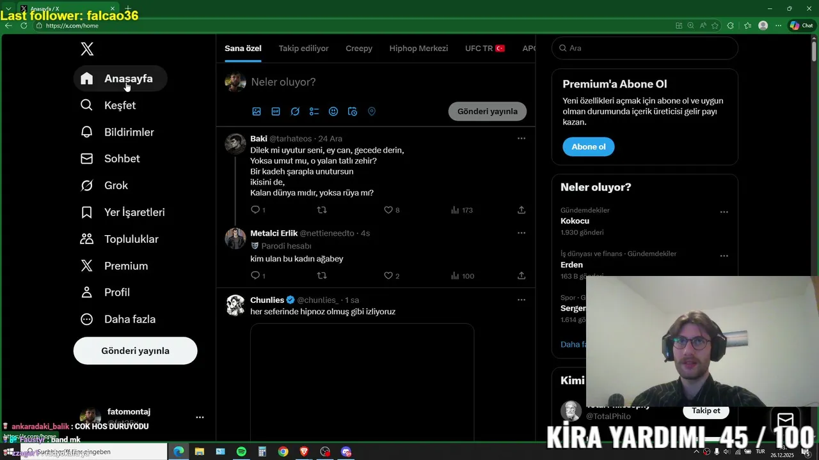
Task: Open Bildirimler notifications page
Action: point(117,132)
